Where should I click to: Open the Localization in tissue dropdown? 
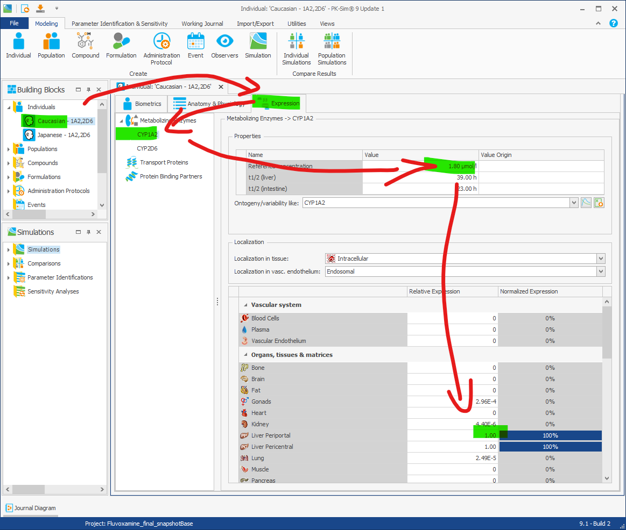tap(601, 259)
